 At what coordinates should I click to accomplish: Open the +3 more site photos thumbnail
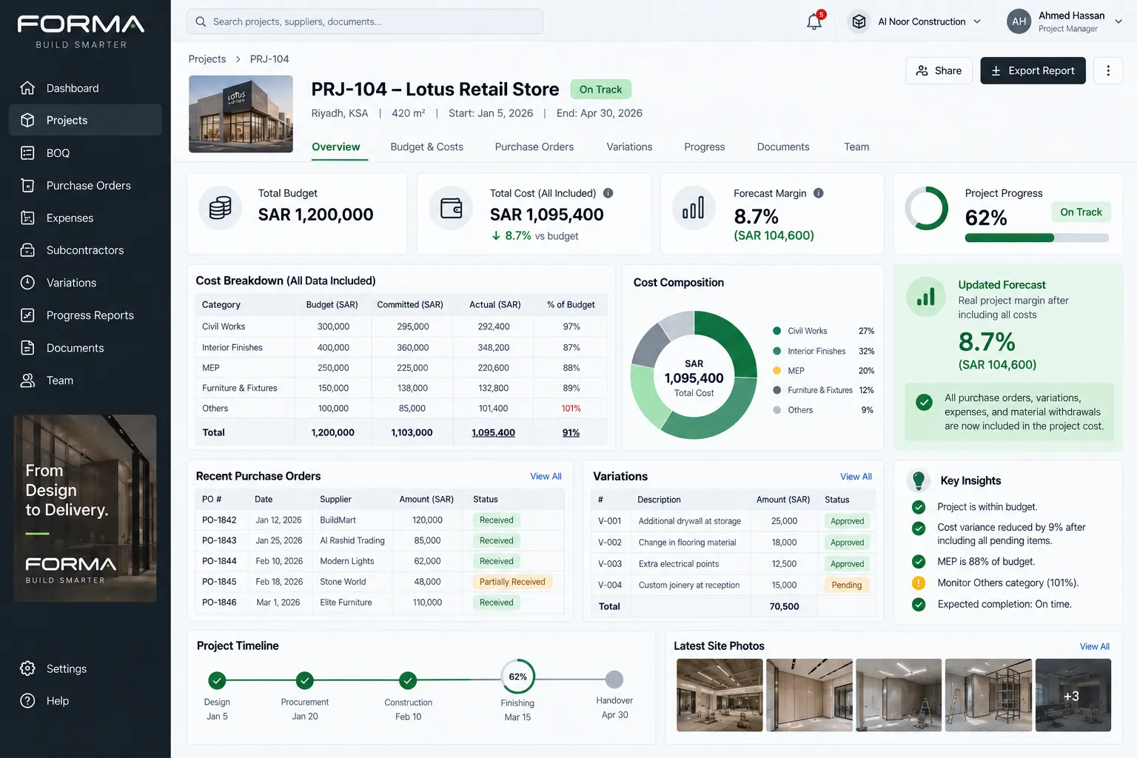tap(1073, 695)
